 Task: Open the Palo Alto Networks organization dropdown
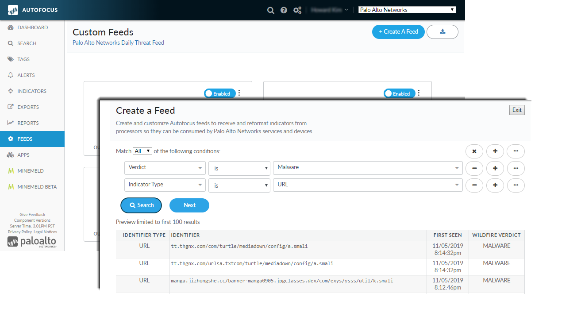click(407, 10)
